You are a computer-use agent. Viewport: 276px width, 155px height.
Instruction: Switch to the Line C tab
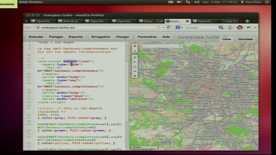pyautogui.click(x=229, y=21)
